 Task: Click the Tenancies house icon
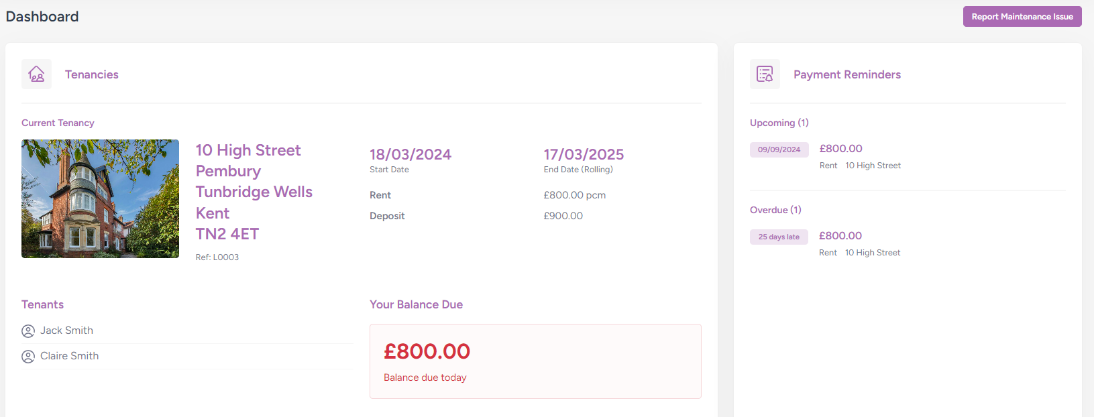click(36, 74)
